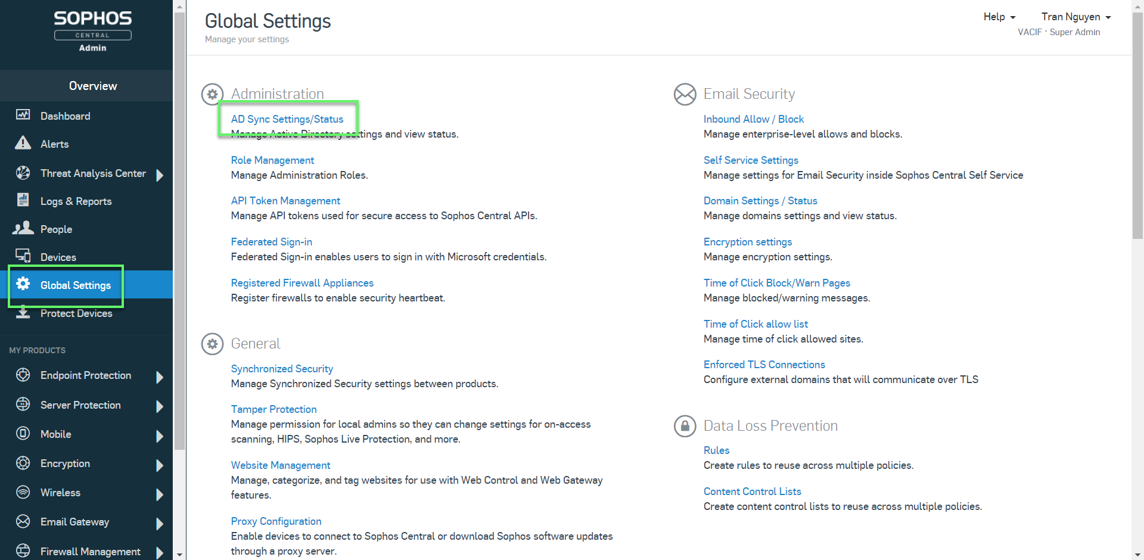Viewport: 1144px width, 560px height.
Task: Click the Wireless product icon
Action: (23, 492)
